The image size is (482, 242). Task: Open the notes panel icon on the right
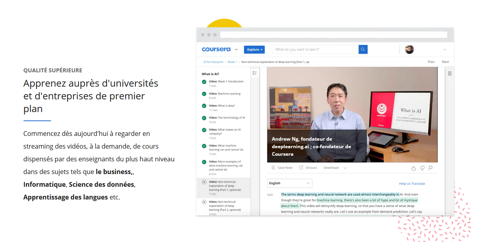(x=450, y=74)
